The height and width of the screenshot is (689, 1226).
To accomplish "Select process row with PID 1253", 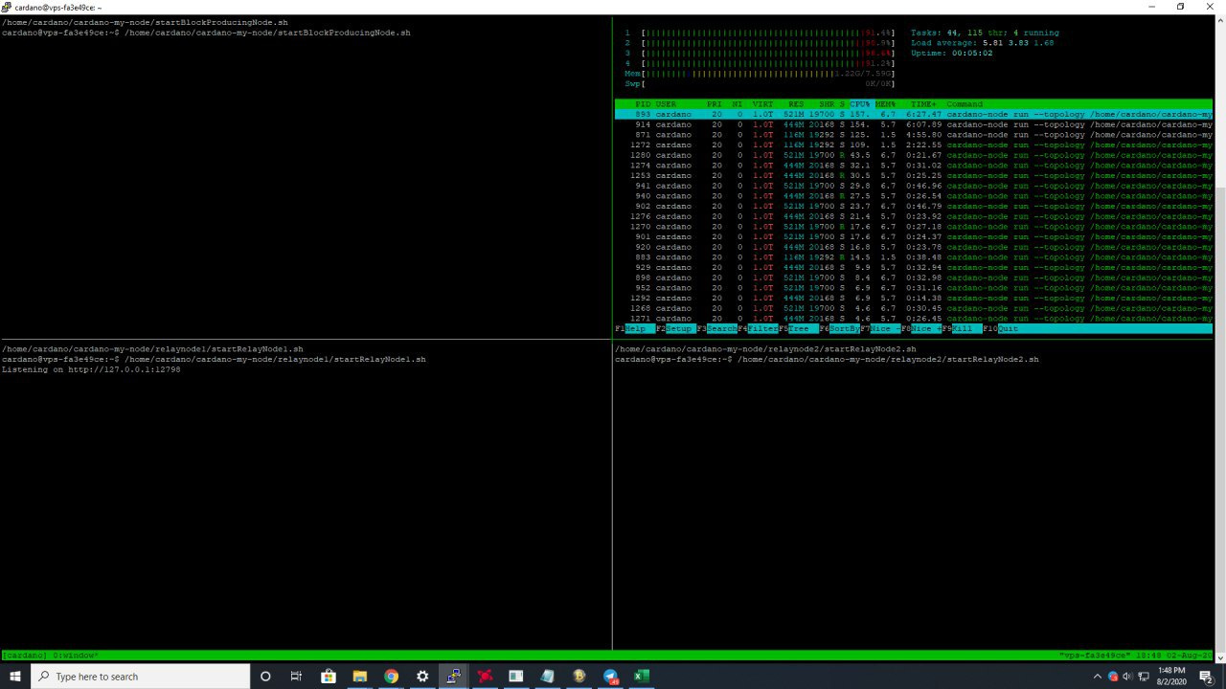I will click(914, 175).
